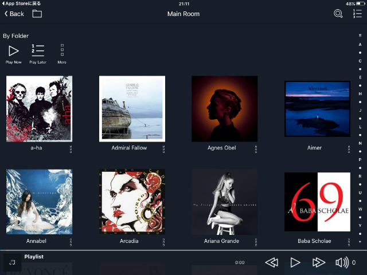
Task: Click the Annabel folder name
Action: point(36,241)
